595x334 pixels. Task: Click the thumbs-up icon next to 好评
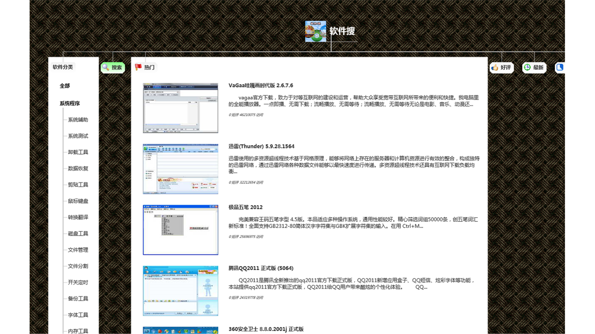click(x=495, y=67)
